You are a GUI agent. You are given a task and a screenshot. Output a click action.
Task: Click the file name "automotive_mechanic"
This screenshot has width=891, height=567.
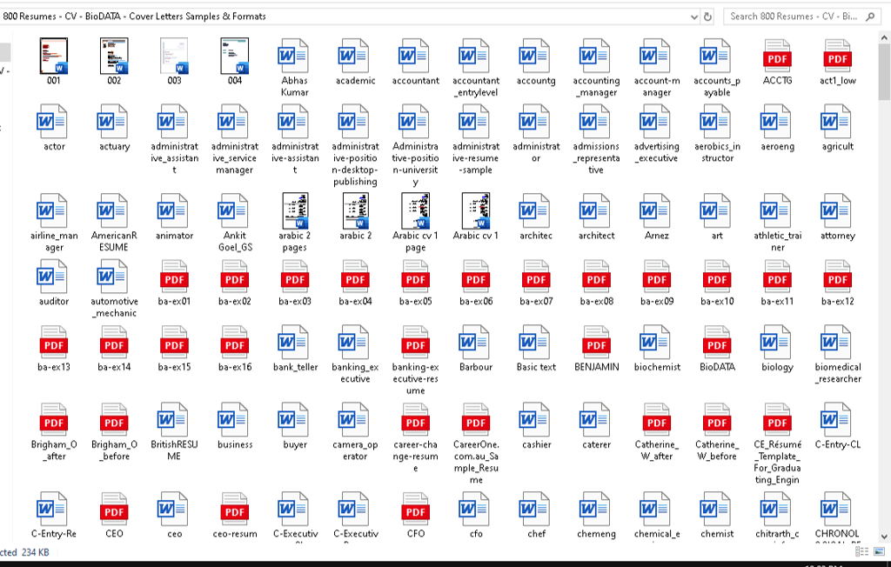[114, 307]
